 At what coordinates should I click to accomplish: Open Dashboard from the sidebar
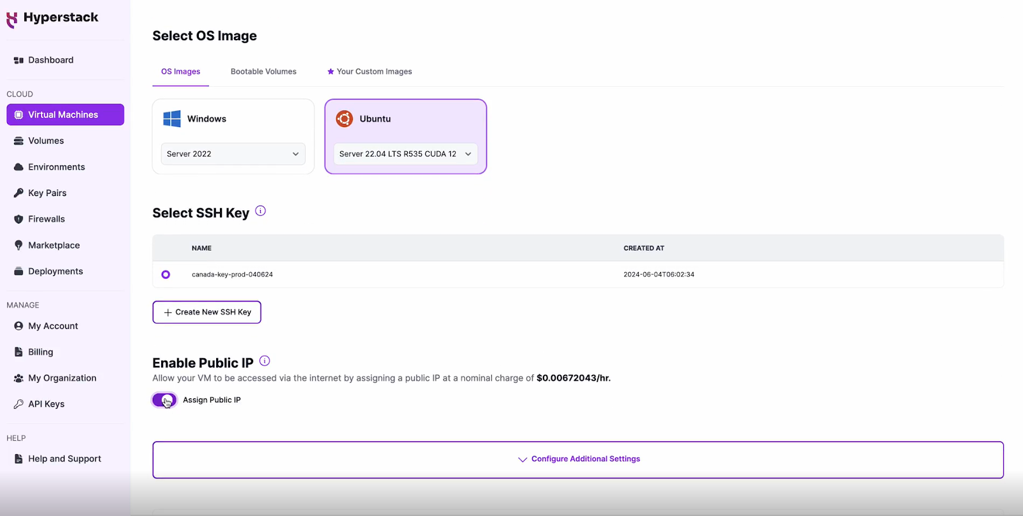click(65, 60)
